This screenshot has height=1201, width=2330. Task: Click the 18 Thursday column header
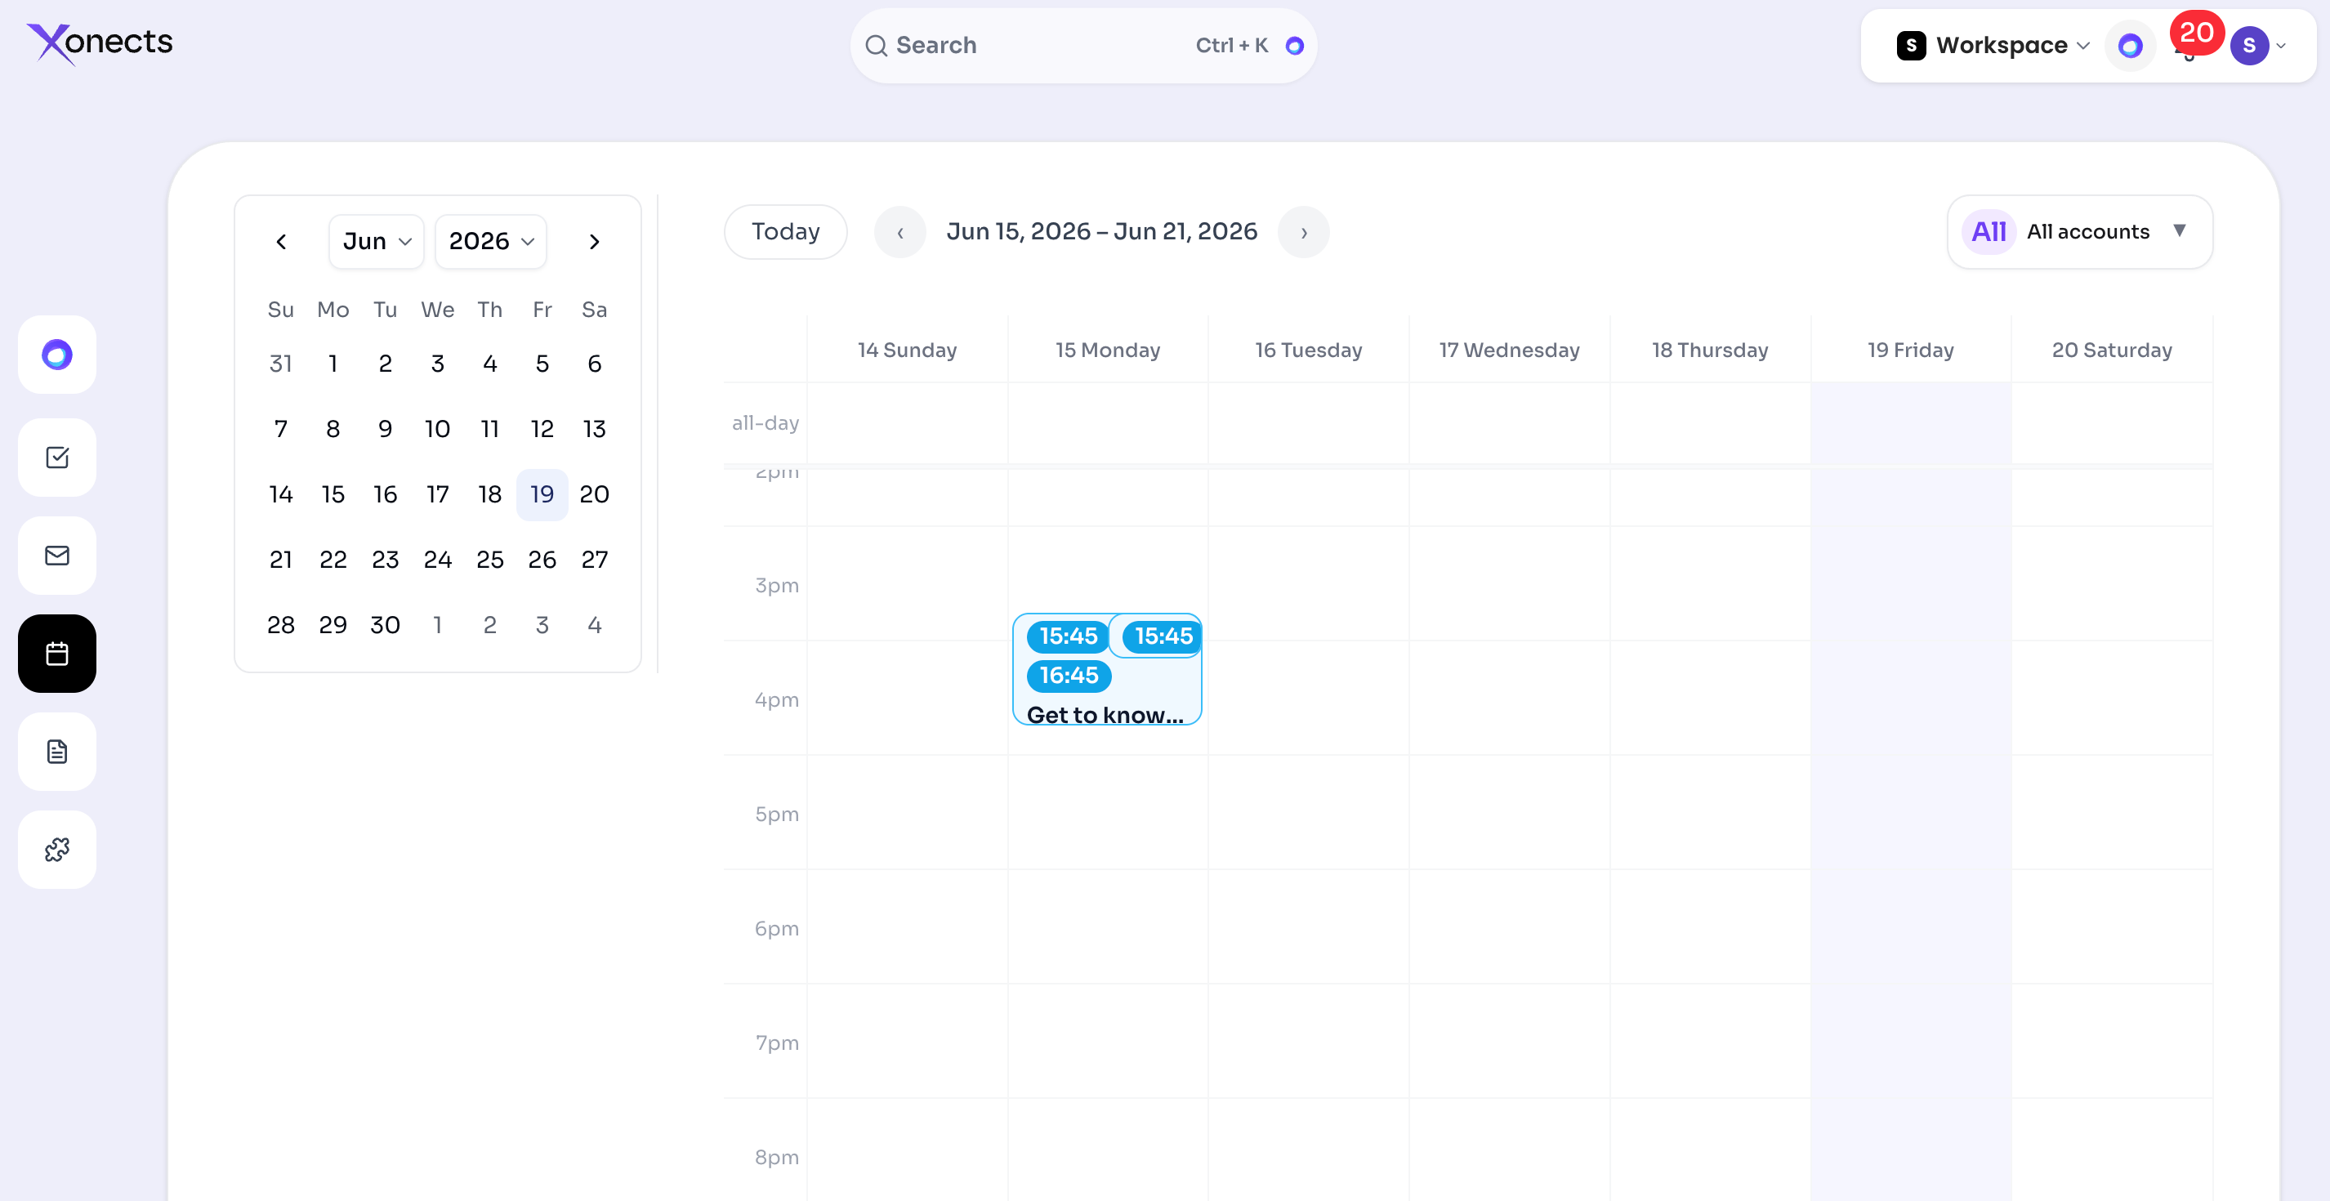coord(1711,350)
